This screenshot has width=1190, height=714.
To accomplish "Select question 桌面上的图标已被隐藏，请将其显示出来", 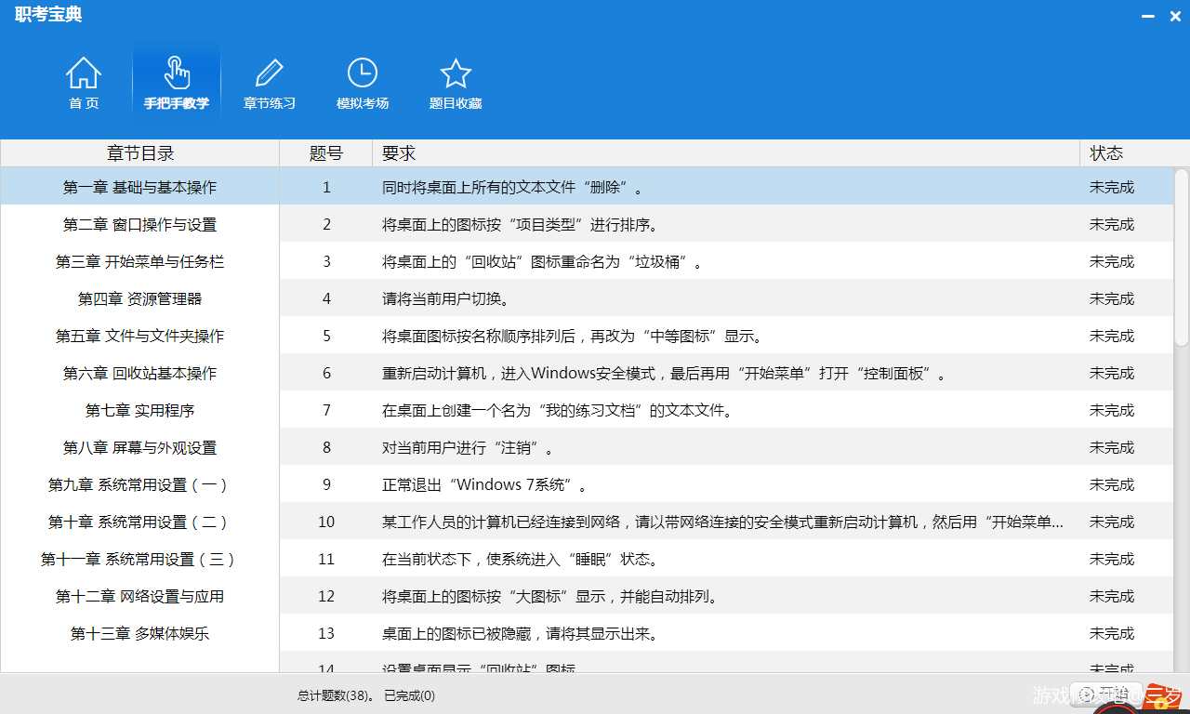I will 726,633.
